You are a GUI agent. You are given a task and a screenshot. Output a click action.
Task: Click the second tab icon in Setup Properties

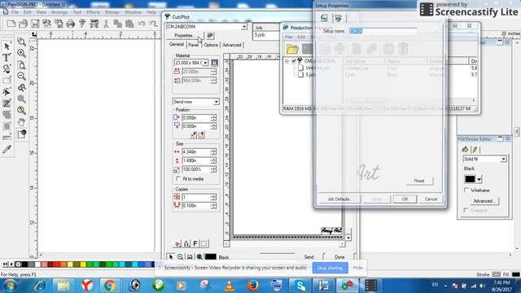pyautogui.click(x=338, y=18)
